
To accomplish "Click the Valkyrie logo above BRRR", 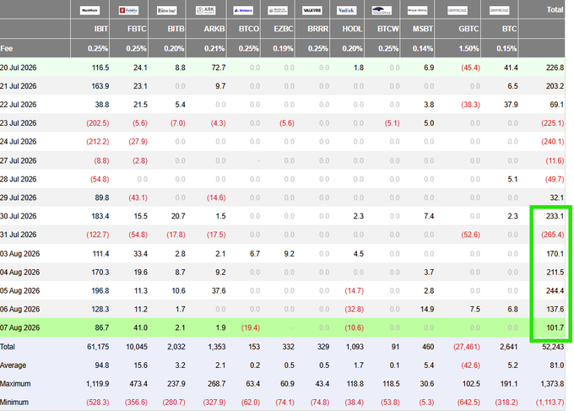I will pos(312,10).
